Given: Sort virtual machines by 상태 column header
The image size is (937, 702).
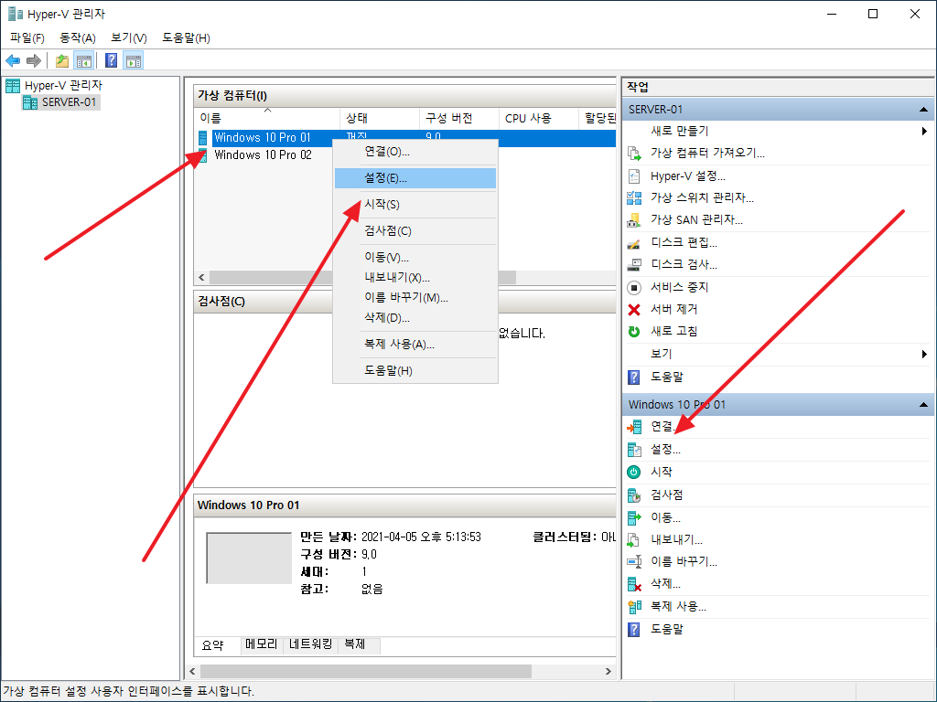Looking at the screenshot, I should 380,118.
